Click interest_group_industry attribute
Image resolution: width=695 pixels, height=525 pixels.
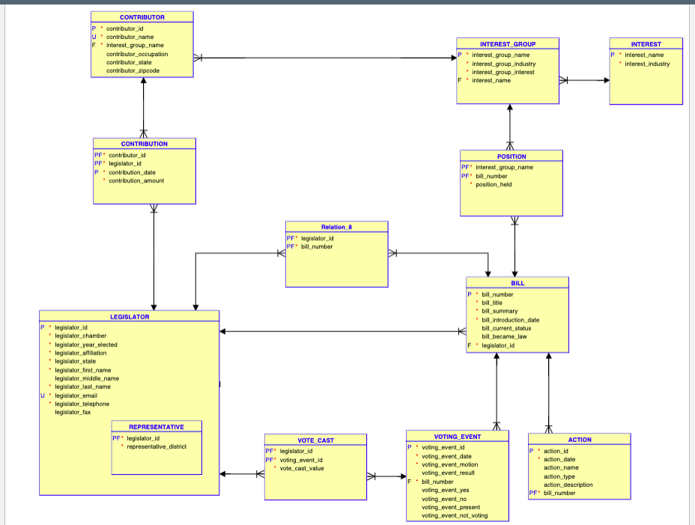[x=503, y=64]
